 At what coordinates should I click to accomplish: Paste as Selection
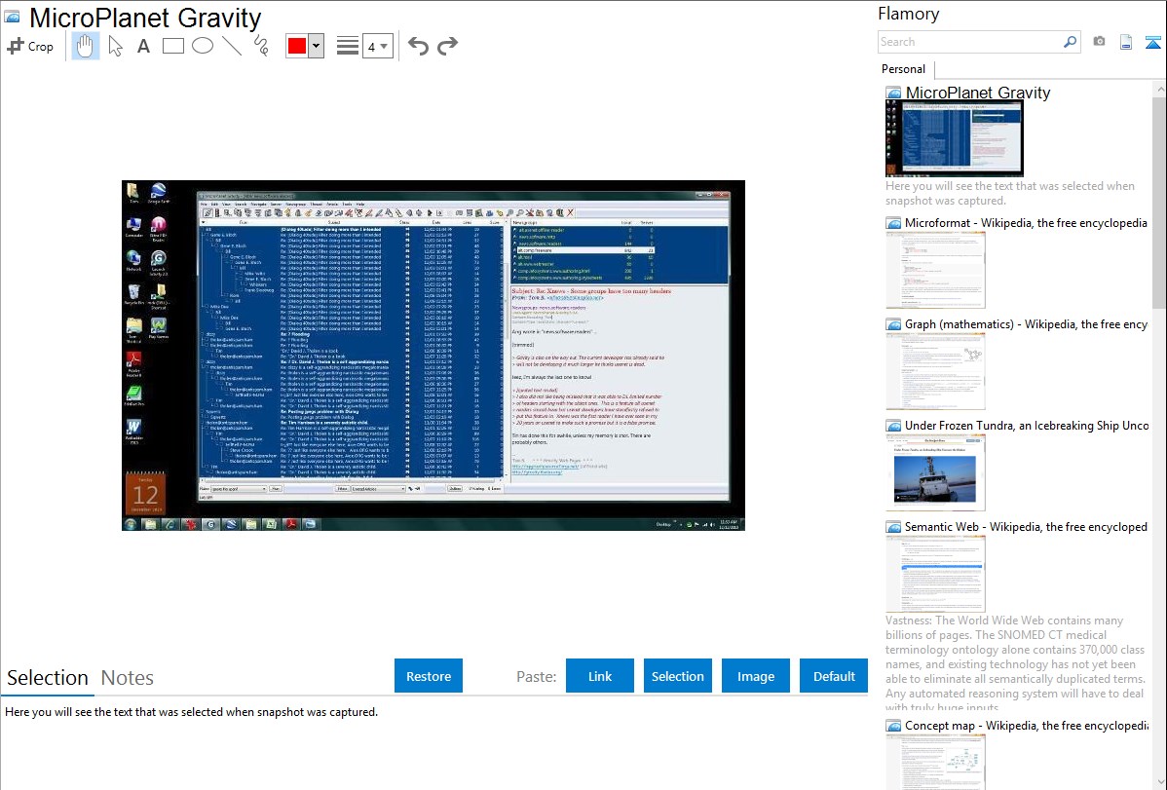click(x=677, y=676)
